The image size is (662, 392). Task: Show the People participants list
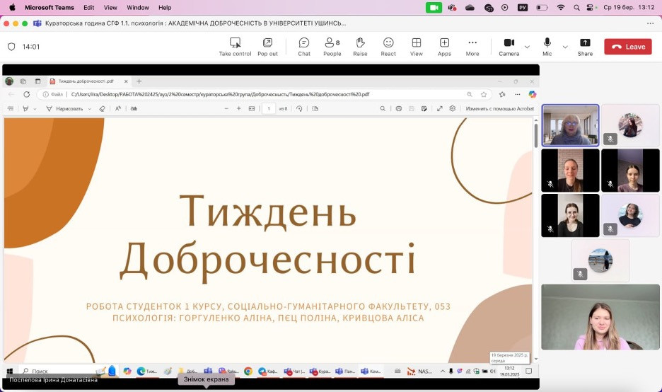click(332, 47)
